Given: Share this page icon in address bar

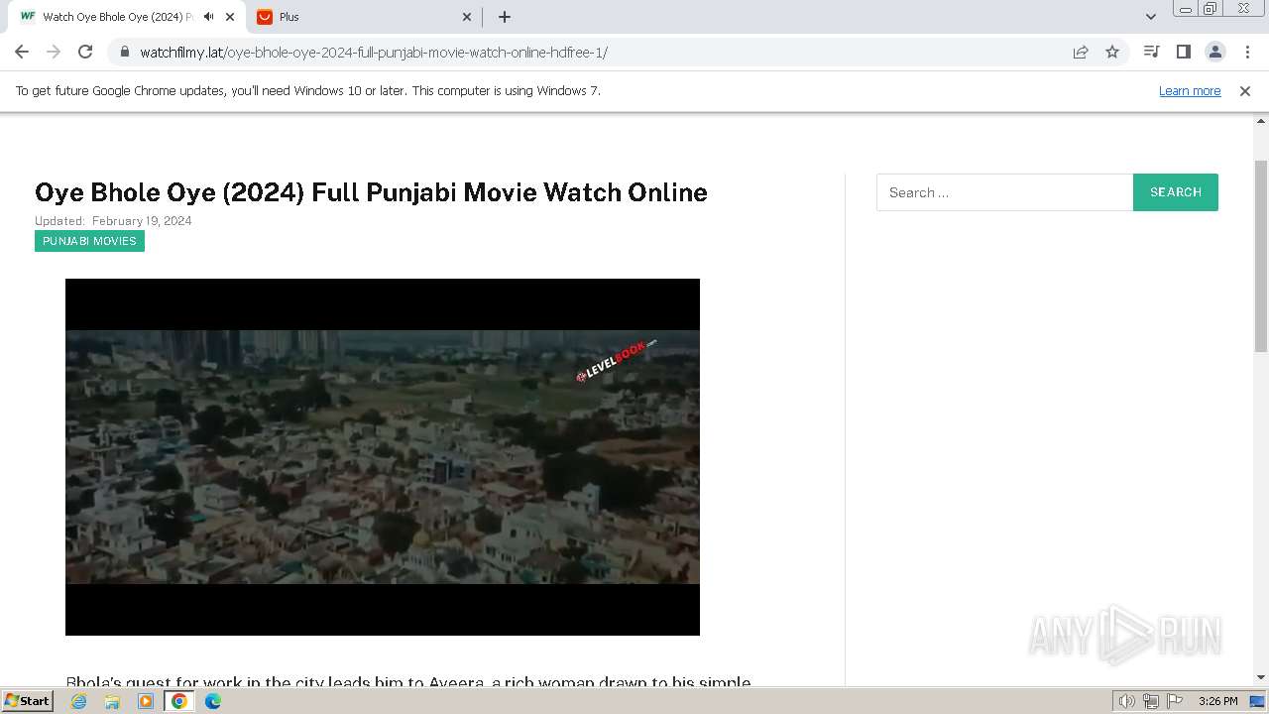Looking at the screenshot, I should tap(1081, 52).
